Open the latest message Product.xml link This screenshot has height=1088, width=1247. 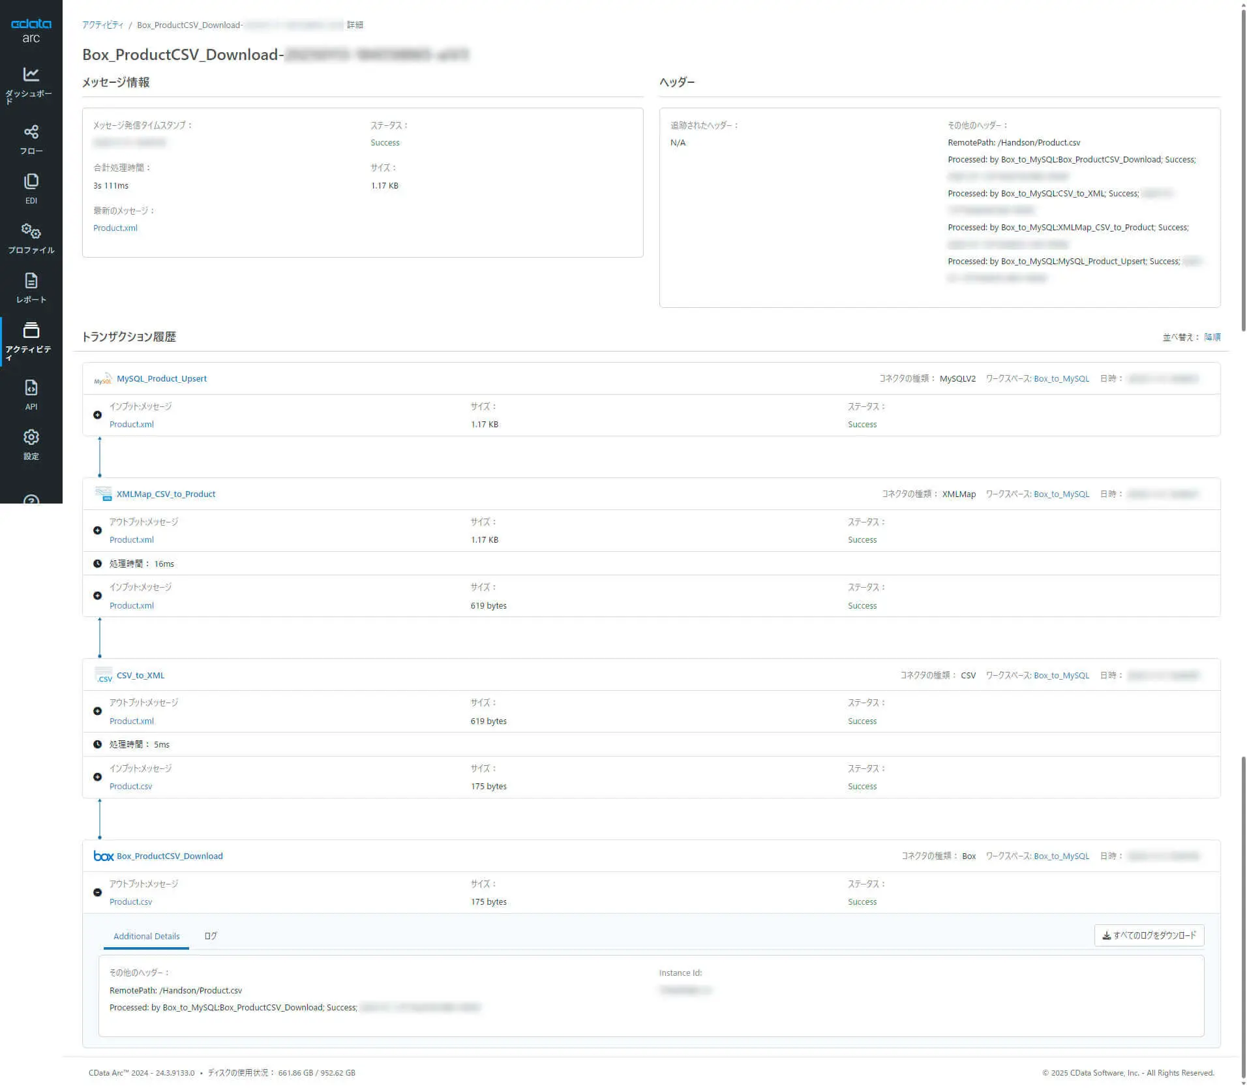115,228
